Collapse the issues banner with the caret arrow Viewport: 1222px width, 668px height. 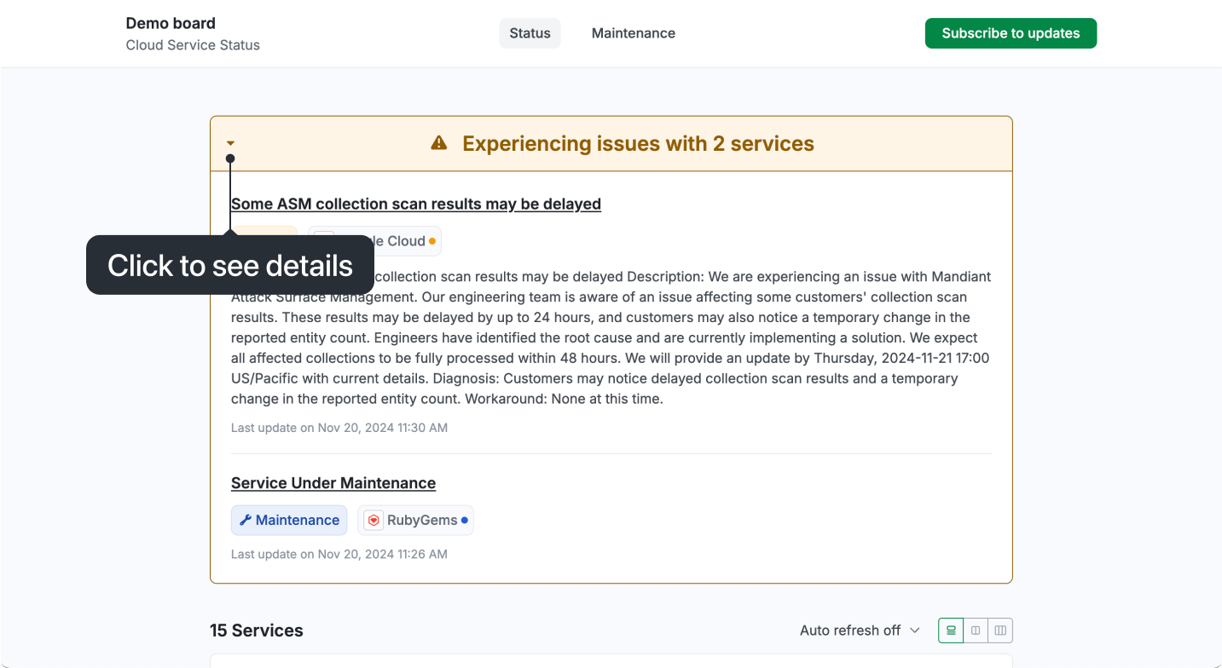(230, 143)
